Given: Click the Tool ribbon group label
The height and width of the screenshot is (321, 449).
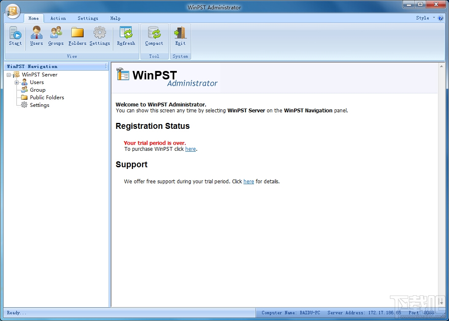Looking at the screenshot, I should pyautogui.click(x=154, y=56).
